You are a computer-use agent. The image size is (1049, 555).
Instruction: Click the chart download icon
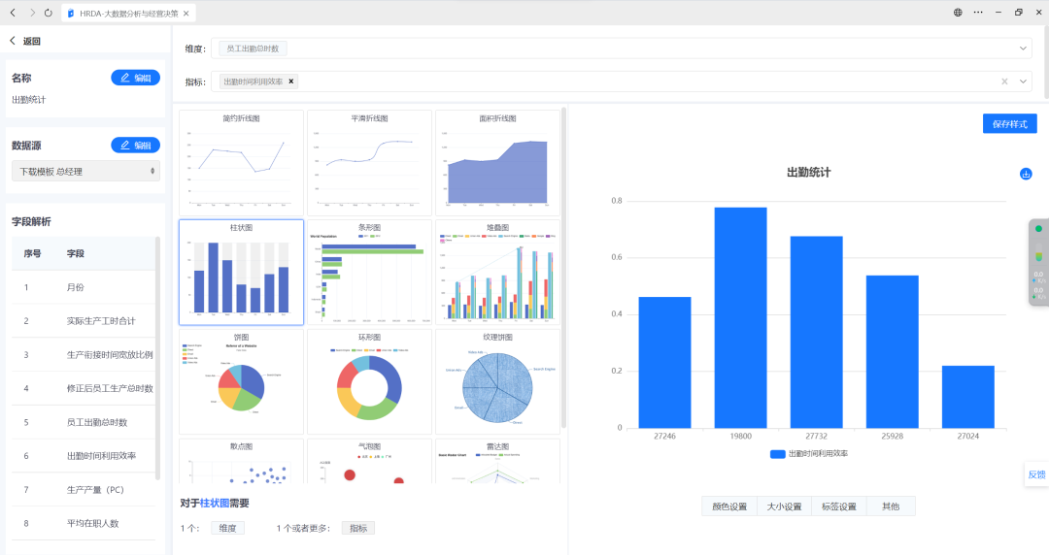coord(1026,174)
